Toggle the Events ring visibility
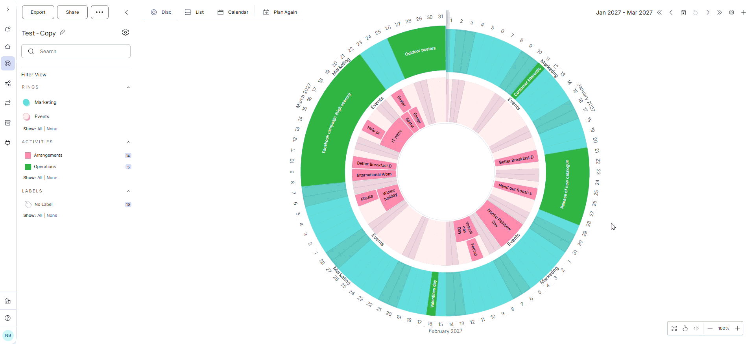Screen dimensions: 753x344 [26, 117]
